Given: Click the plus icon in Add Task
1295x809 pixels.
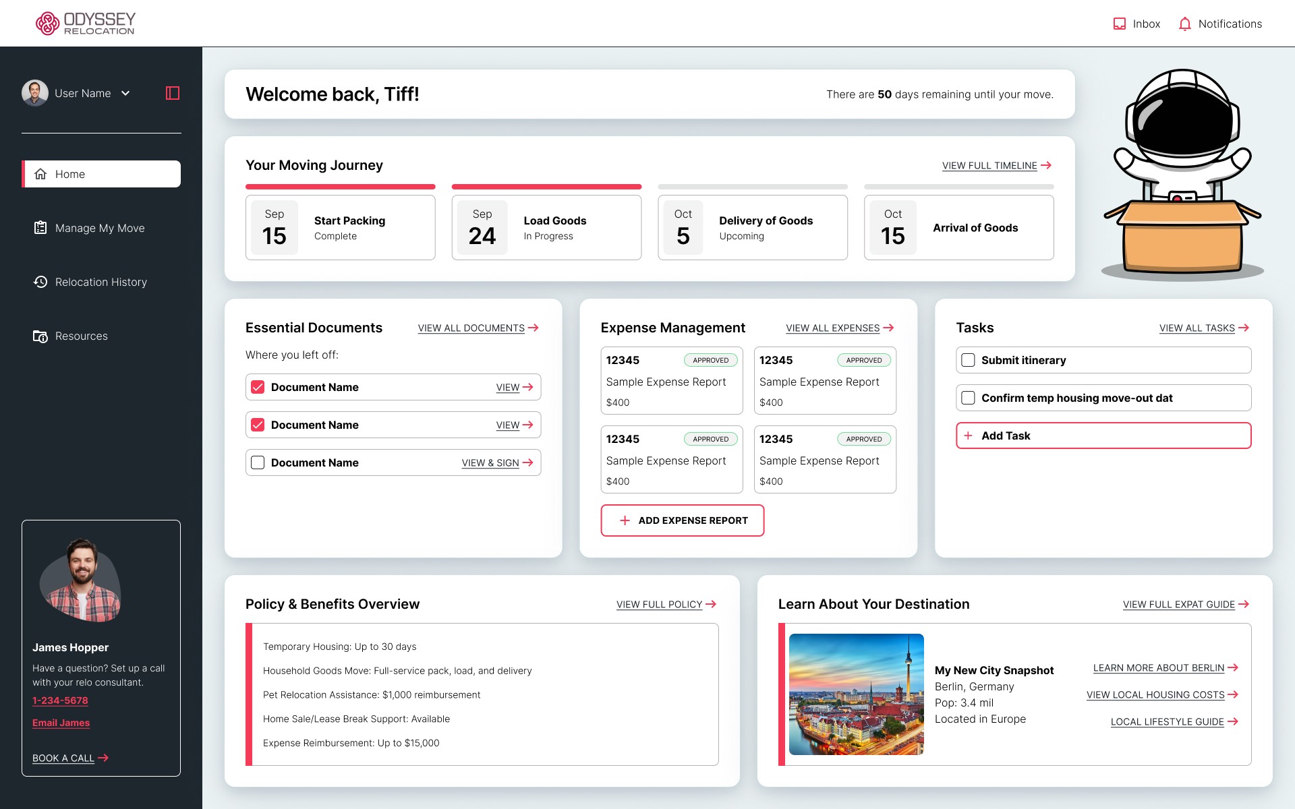Looking at the screenshot, I should tap(968, 436).
